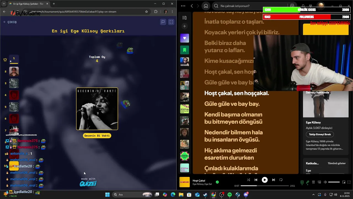Open Chrome extensions puzzle icon

pos(156,12)
